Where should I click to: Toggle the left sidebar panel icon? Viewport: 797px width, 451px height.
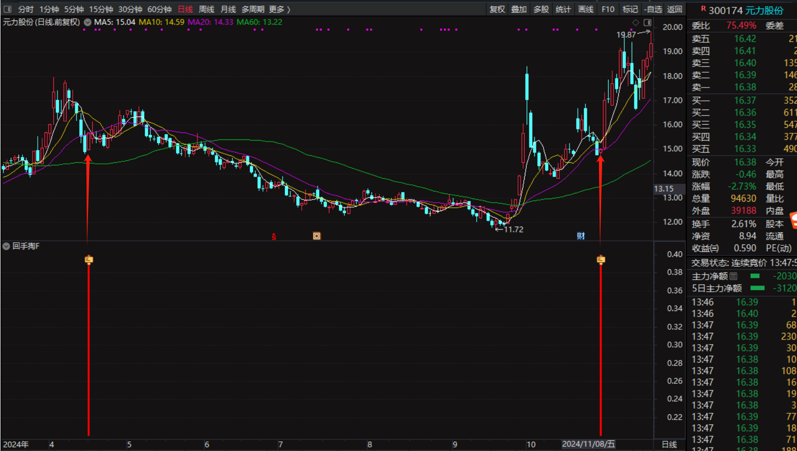[x=8, y=9]
